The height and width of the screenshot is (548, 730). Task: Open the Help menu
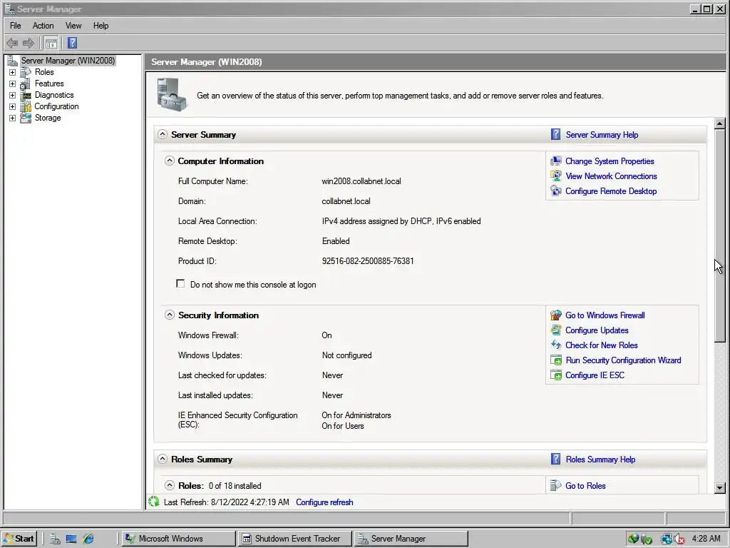pyautogui.click(x=101, y=26)
